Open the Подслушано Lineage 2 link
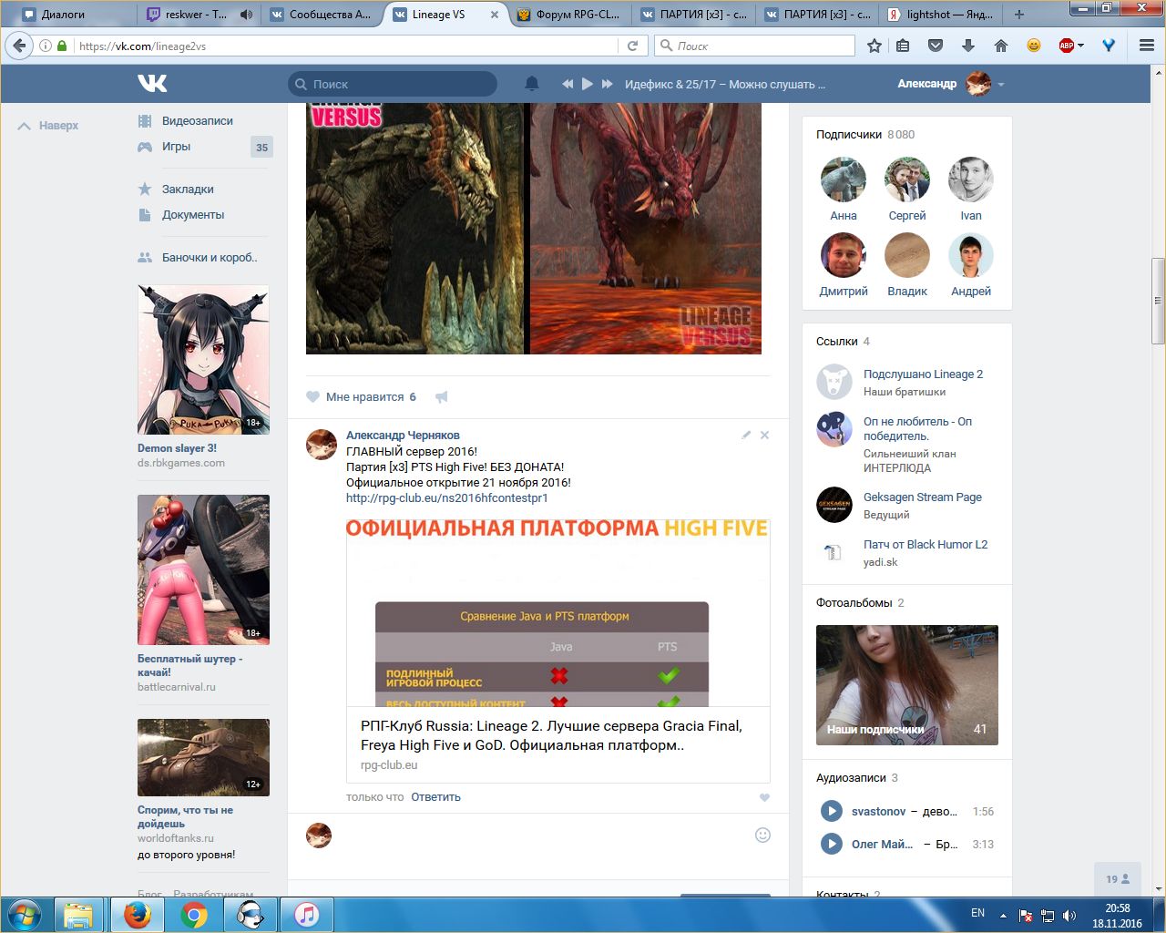1166x933 pixels. click(x=923, y=374)
